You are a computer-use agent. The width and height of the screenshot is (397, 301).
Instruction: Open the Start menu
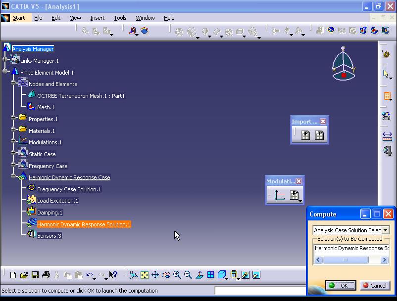19,18
